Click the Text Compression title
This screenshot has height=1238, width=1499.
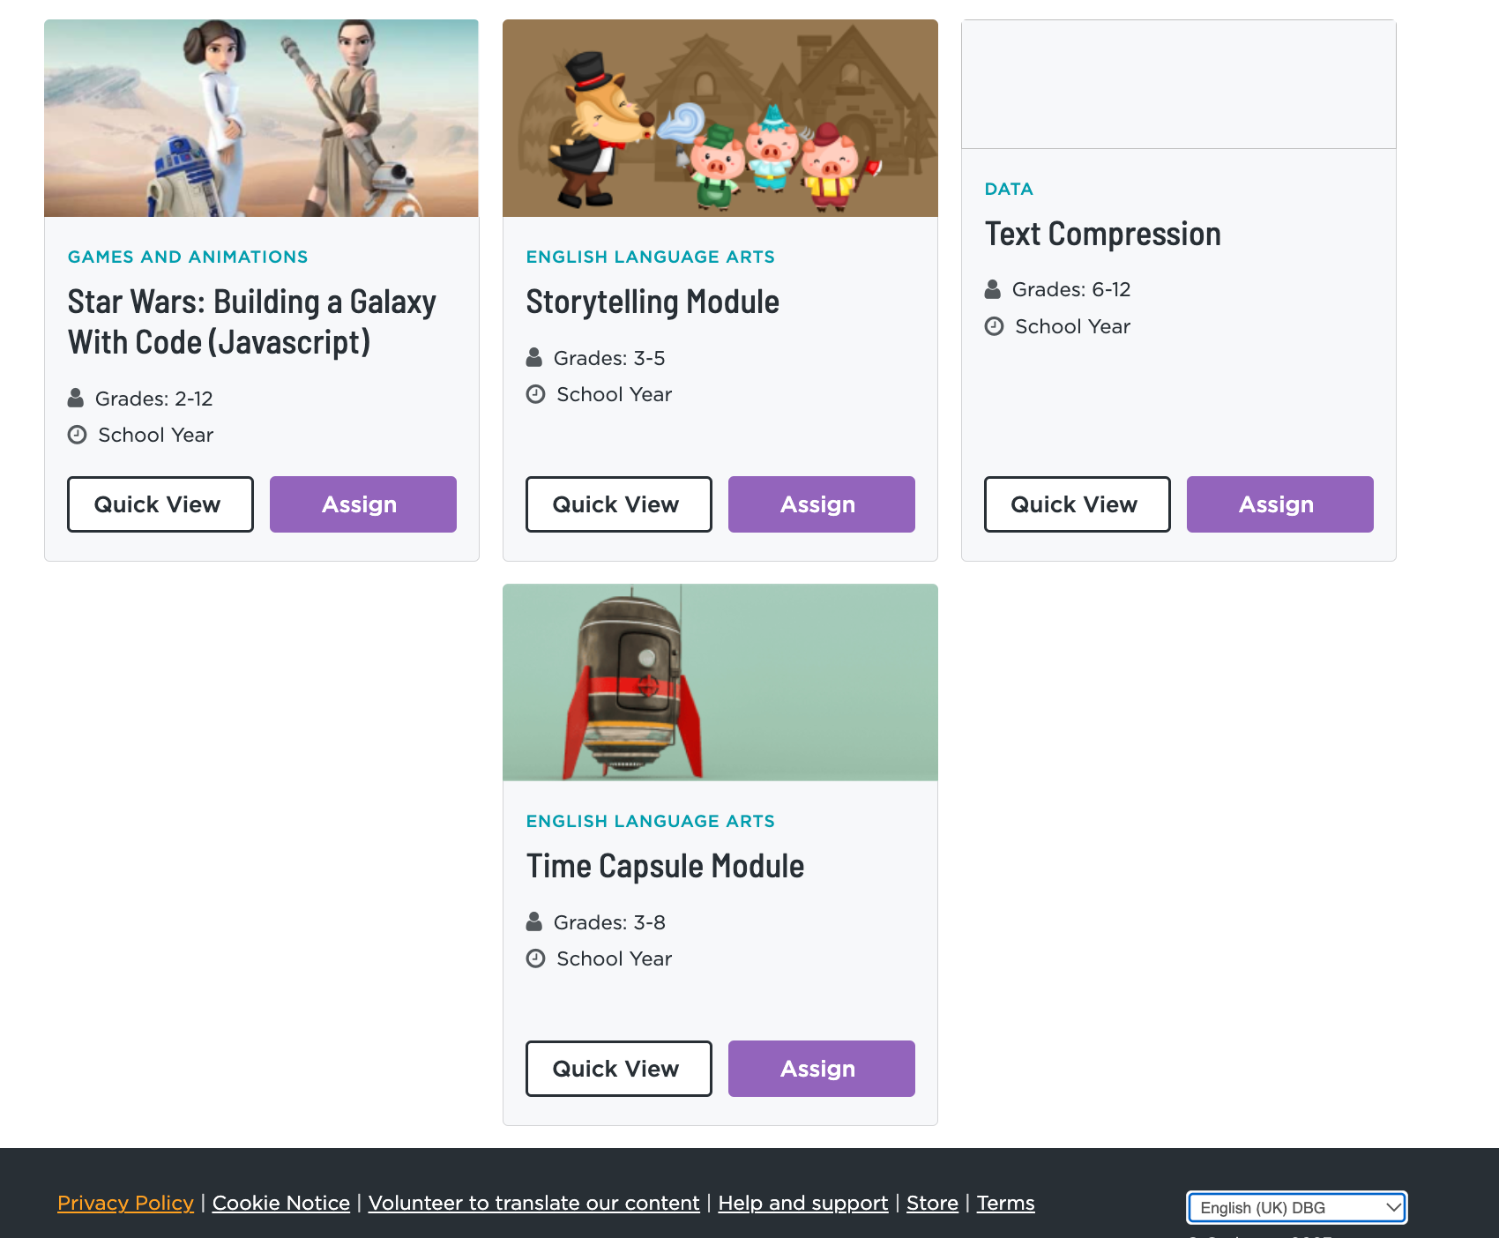tap(1103, 234)
